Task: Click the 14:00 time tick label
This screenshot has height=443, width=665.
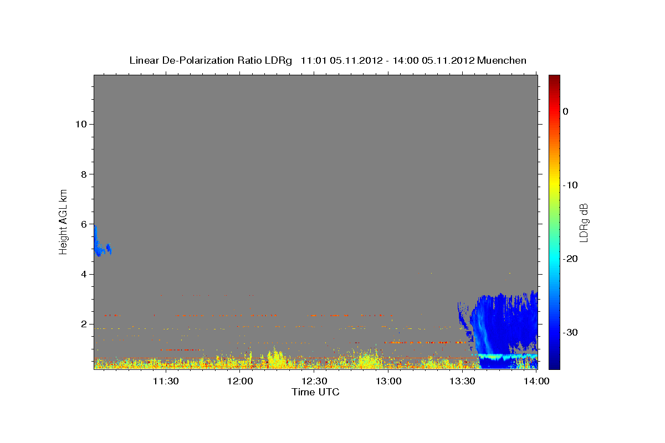Action: tap(536, 381)
